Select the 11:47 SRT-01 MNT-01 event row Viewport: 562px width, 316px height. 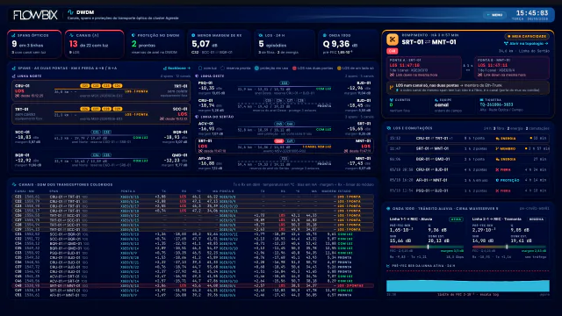point(468,148)
